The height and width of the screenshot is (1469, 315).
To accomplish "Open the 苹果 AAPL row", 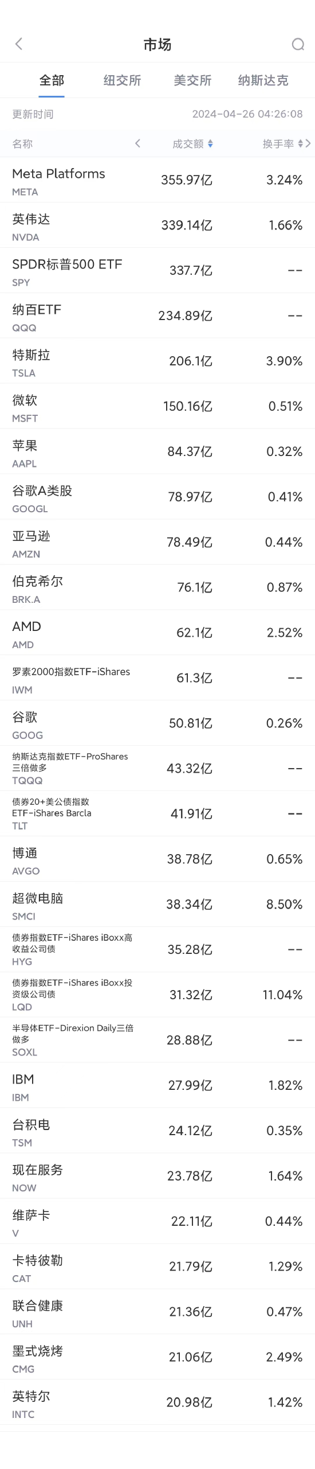I will (157, 452).
